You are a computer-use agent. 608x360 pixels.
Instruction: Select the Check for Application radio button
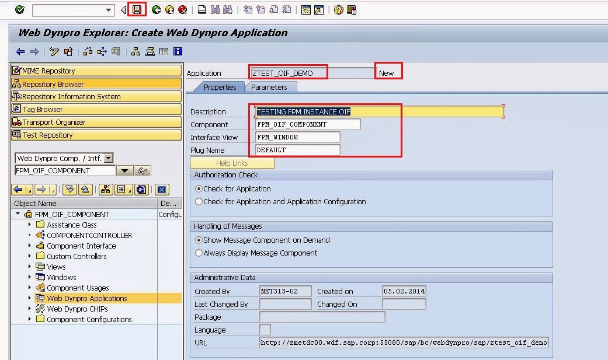pyautogui.click(x=199, y=189)
